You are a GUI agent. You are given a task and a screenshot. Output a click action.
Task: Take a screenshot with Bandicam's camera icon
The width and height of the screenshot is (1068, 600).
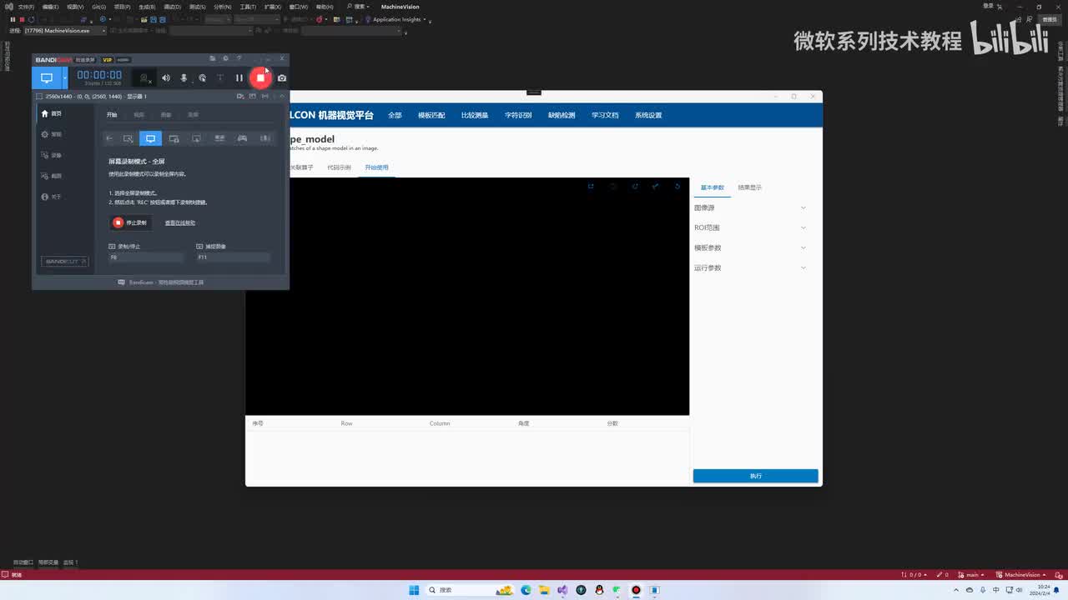(x=282, y=77)
